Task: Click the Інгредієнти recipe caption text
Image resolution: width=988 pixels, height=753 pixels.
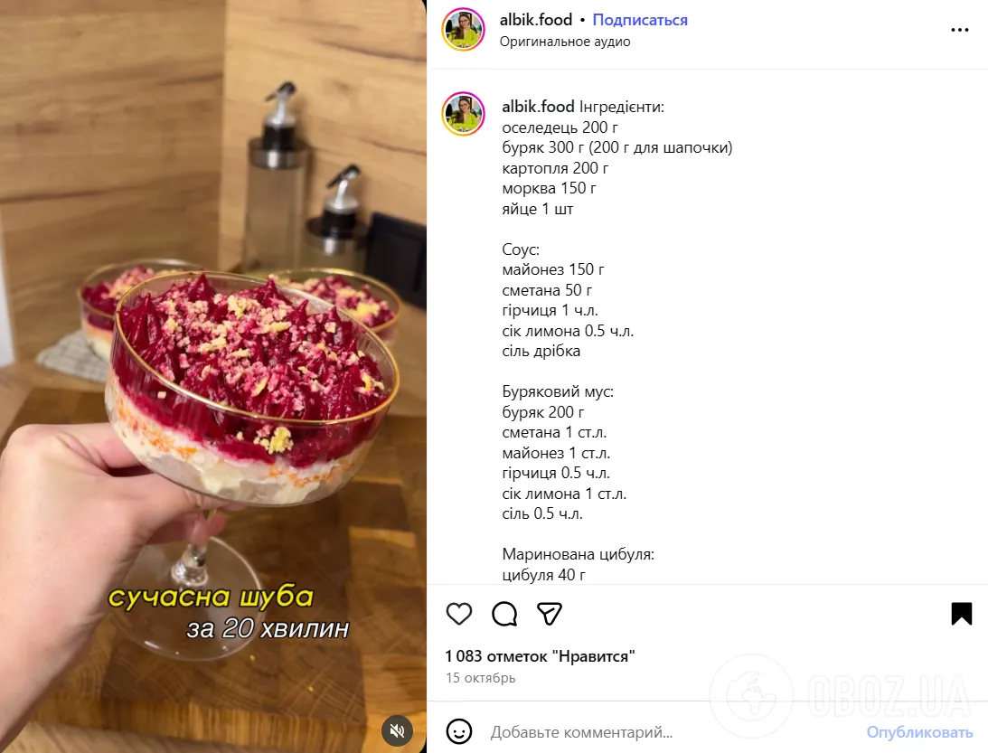Action: click(621, 108)
